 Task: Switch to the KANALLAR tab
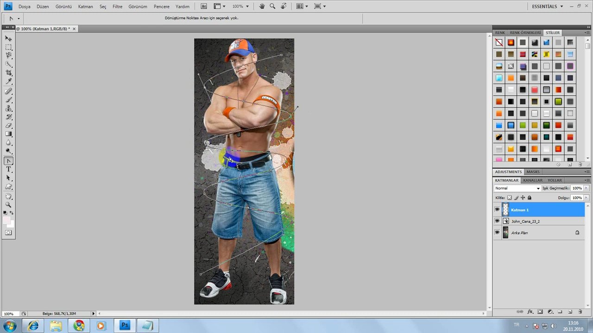coord(533,180)
